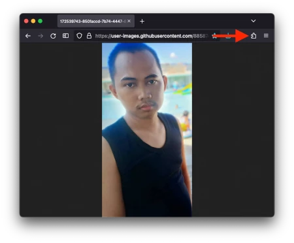Viewport: 294px width, 243px height.
Task: Open the Extensions puzzle-piece button
Action: pyautogui.click(x=253, y=36)
